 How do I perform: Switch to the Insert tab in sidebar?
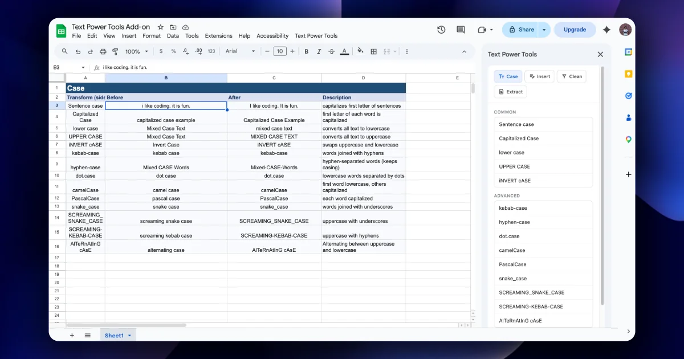coord(538,76)
